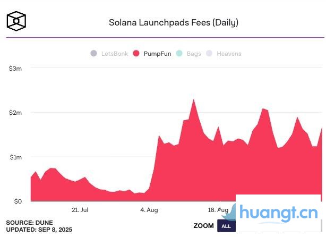Enable the Heavens series via its label
Screen dimensions: 326x237
click(x=229, y=54)
